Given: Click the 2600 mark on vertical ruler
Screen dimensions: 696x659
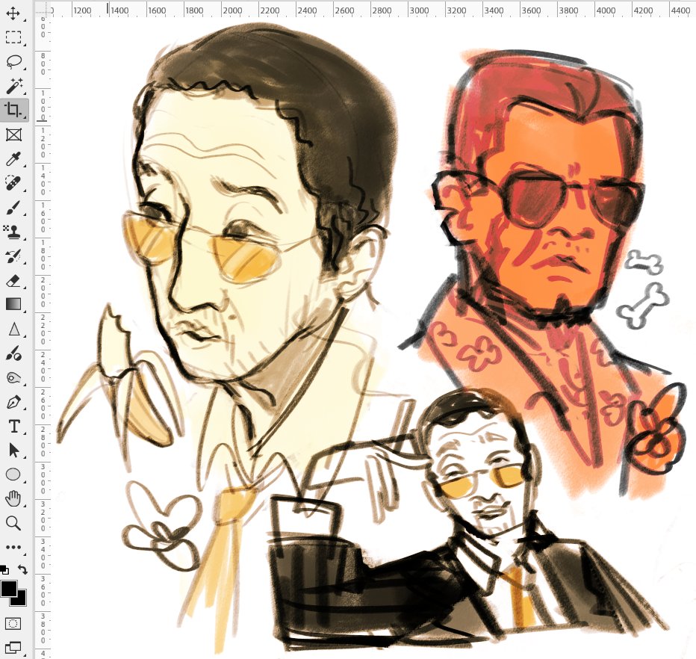Looking at the screenshot, I should tap(43, 405).
